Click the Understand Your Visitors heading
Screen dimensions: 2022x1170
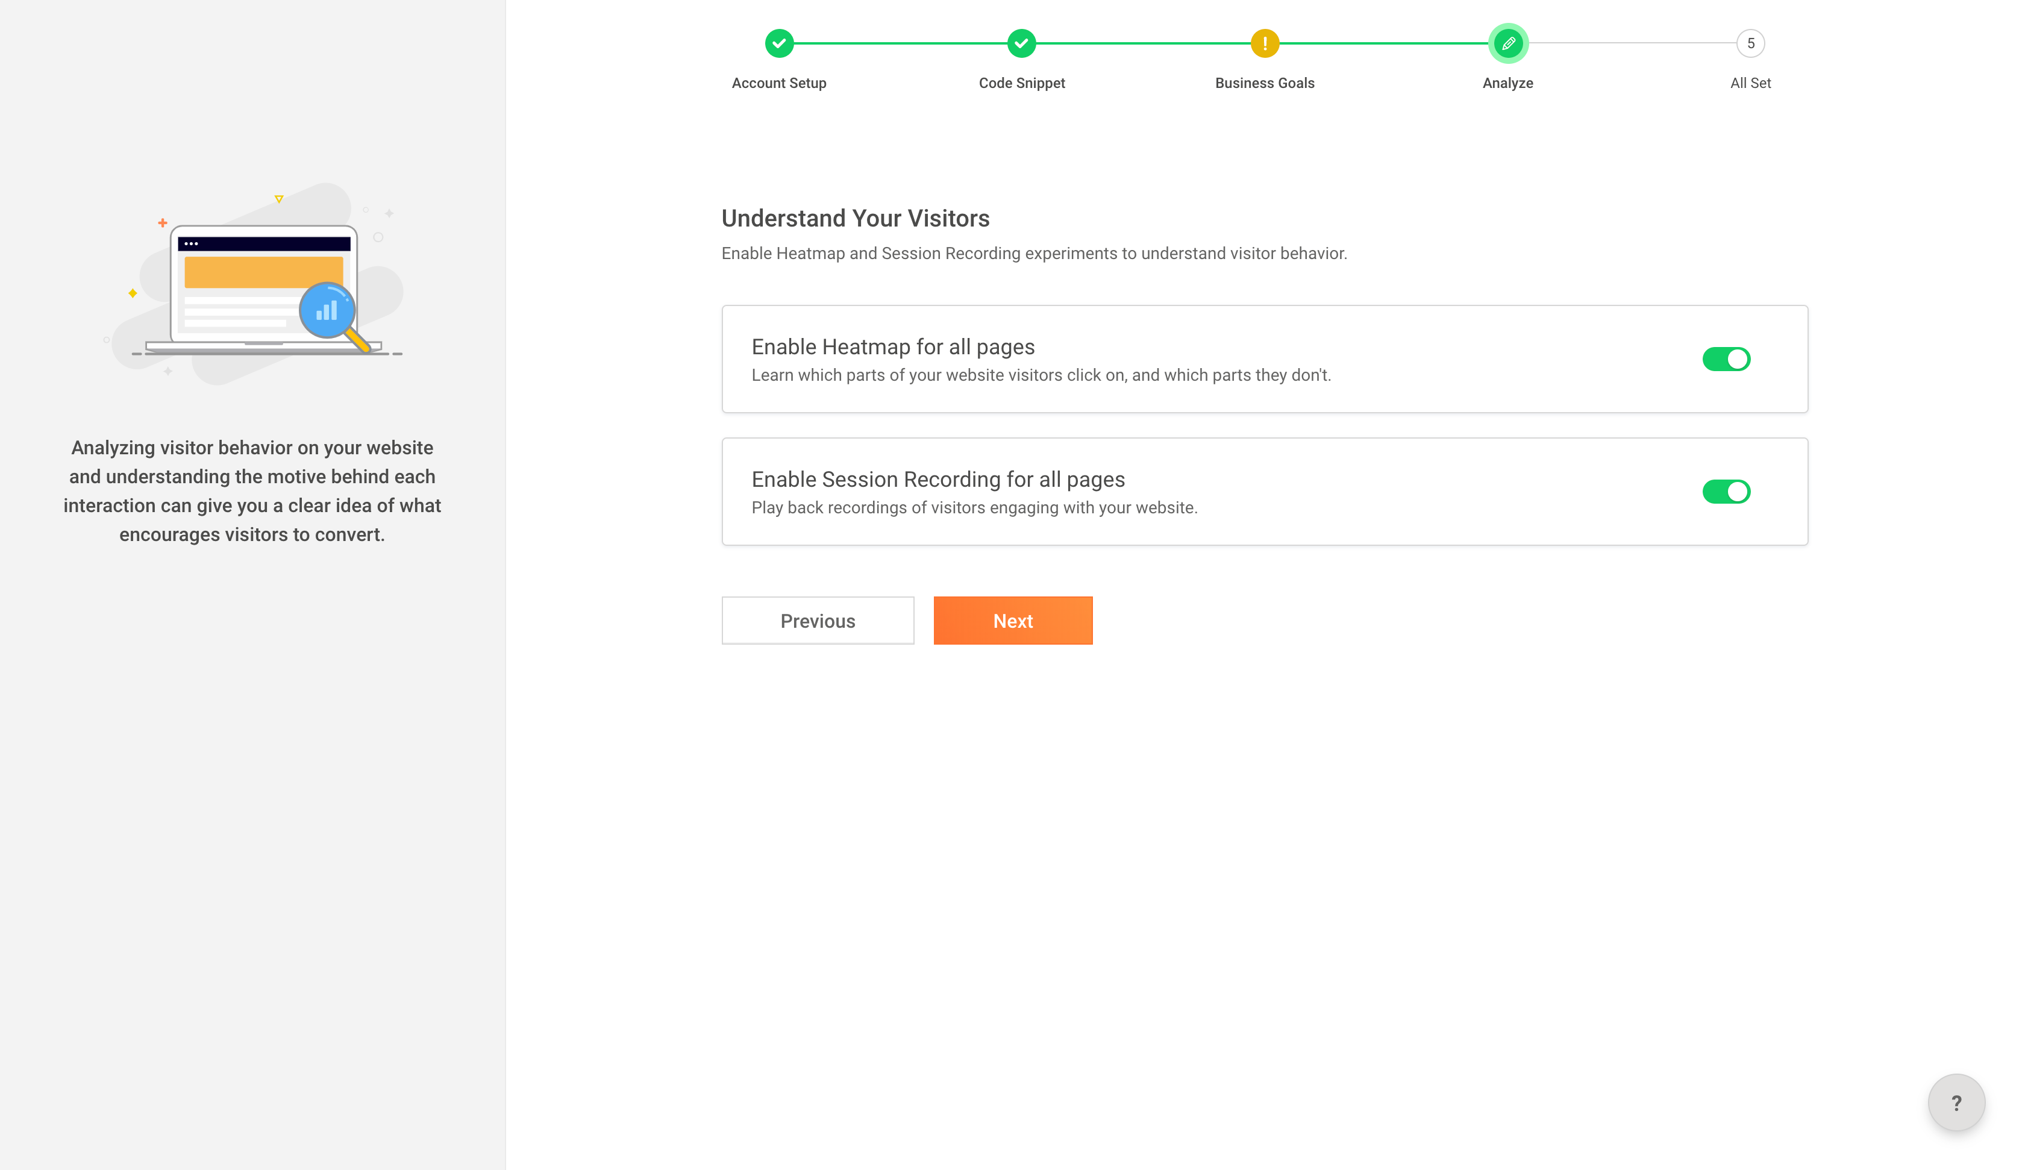click(x=854, y=218)
